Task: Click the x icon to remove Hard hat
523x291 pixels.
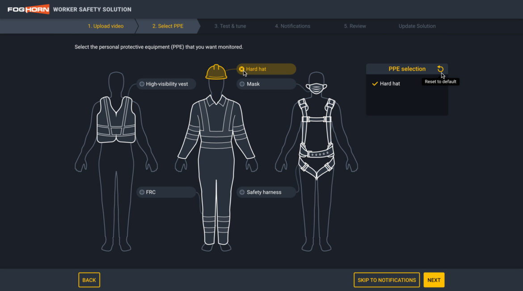Action: click(242, 69)
